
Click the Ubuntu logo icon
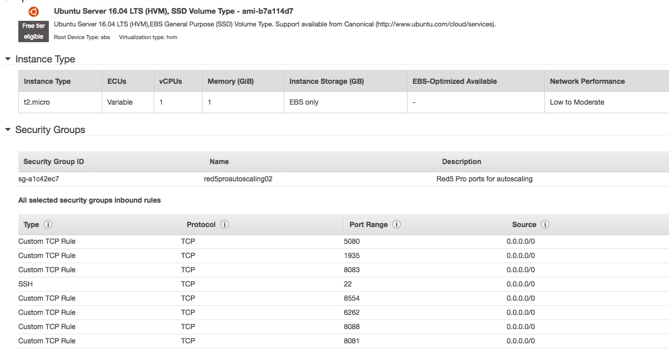tap(34, 11)
